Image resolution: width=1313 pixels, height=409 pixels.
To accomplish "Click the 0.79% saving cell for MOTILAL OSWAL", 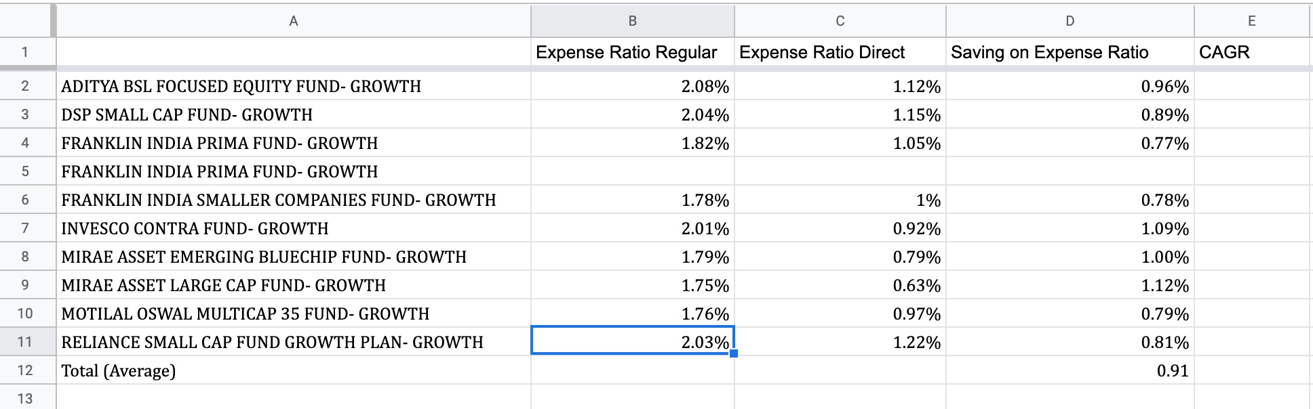I will click(x=1070, y=314).
